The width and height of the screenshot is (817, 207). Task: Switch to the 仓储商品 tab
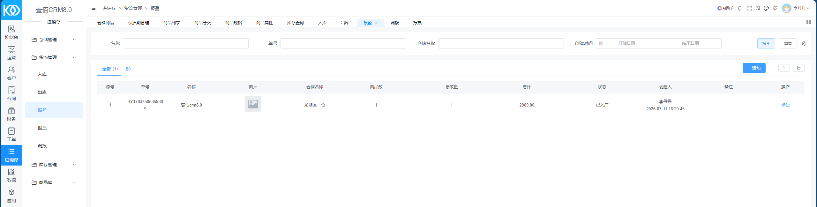[106, 23]
